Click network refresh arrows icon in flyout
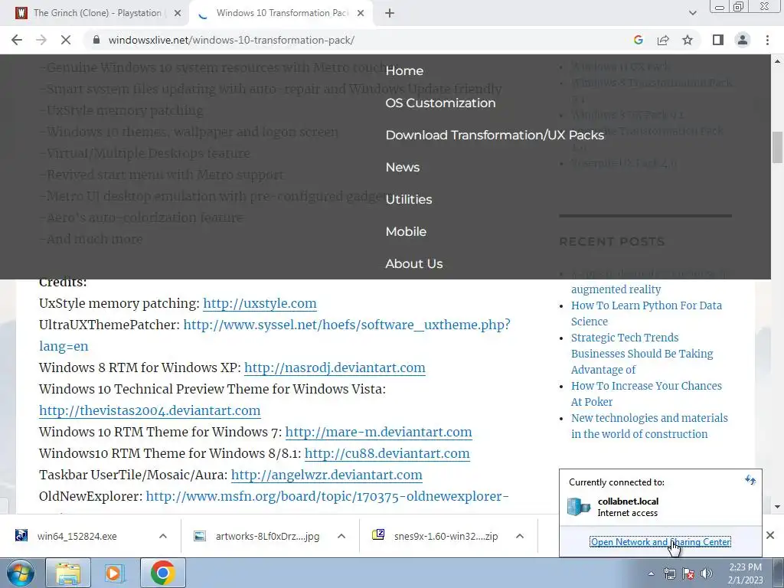The height and width of the screenshot is (588, 784). coord(750,481)
